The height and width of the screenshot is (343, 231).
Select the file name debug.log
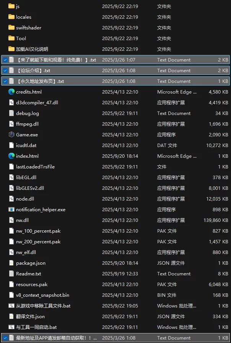click(28, 113)
